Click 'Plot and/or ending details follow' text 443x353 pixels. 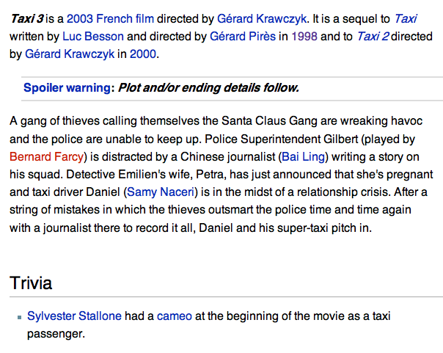(x=209, y=88)
